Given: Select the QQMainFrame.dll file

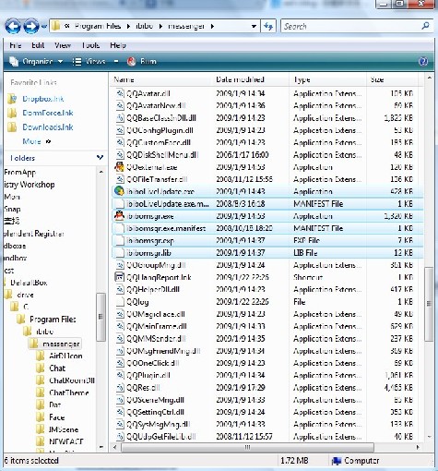Looking at the screenshot, I should pos(157,326).
